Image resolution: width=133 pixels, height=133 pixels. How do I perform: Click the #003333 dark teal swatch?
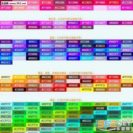(x=87, y=121)
